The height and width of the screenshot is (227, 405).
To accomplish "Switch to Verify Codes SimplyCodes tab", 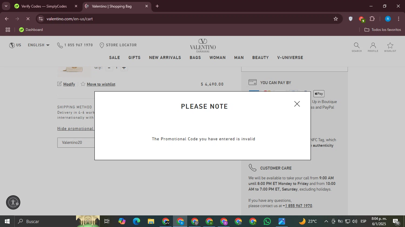I will point(44,6).
